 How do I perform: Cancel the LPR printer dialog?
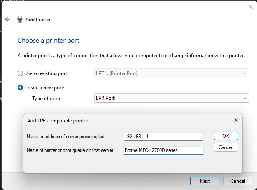click(x=226, y=147)
